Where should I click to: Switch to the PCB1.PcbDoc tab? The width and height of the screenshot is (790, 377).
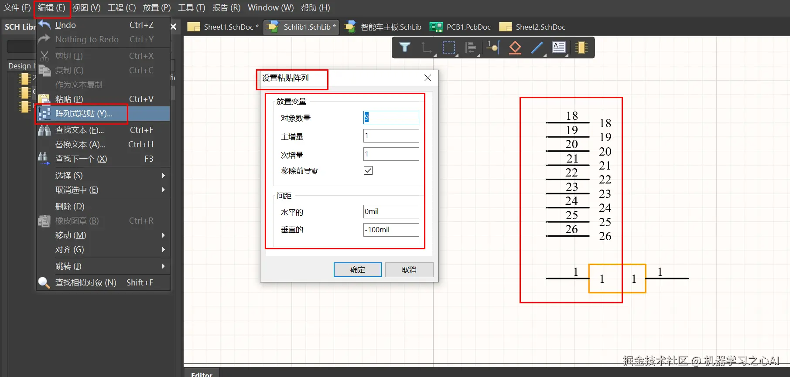[461, 27]
